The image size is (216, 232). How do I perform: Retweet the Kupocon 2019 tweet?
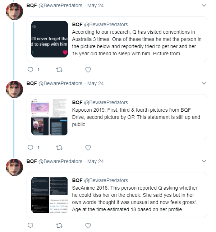[59, 148]
